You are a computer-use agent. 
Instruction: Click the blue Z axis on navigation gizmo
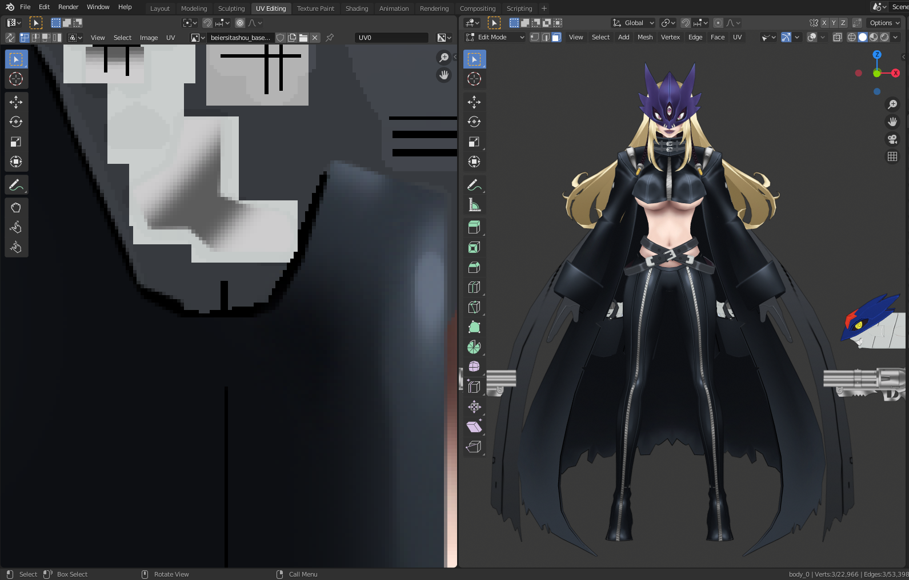tap(877, 55)
